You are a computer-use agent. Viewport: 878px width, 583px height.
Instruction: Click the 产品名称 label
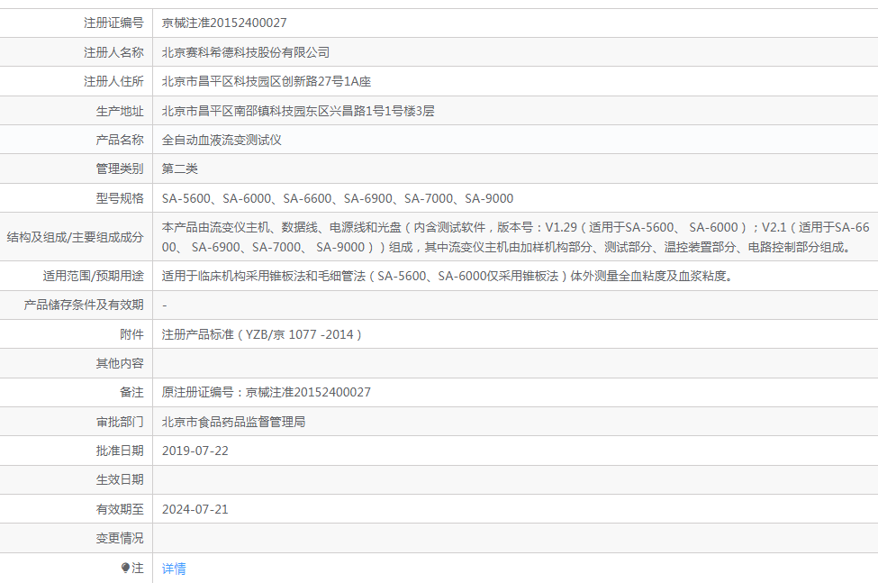pos(120,140)
